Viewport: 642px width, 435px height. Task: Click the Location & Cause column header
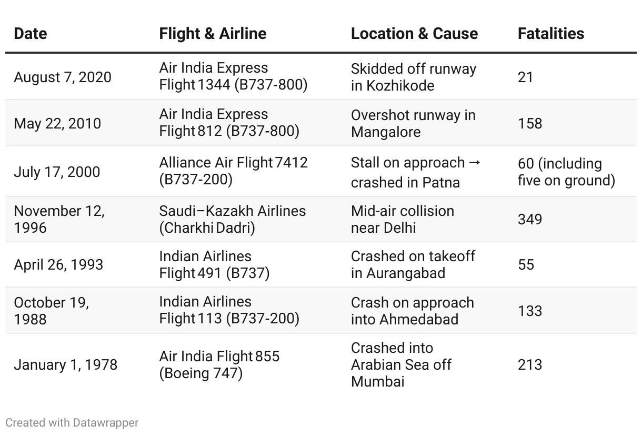(x=414, y=34)
